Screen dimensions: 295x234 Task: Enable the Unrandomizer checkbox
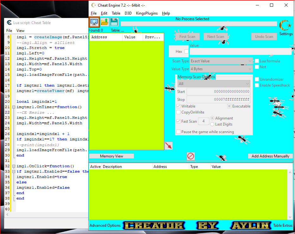257,79
